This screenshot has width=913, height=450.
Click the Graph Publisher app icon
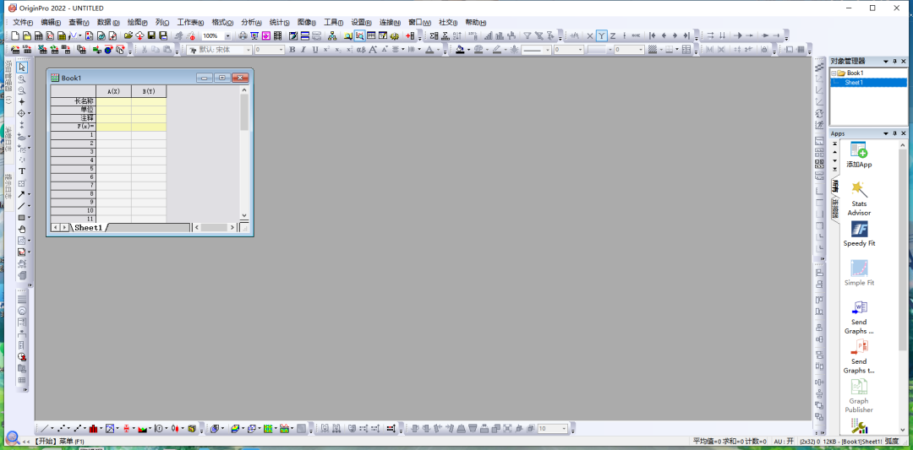click(859, 396)
